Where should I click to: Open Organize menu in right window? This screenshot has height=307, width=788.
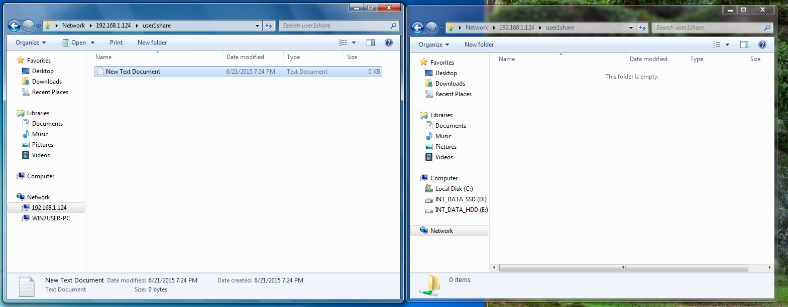tap(434, 45)
